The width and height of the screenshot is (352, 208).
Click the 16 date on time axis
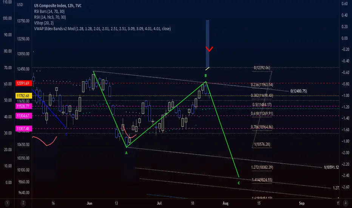point(53,203)
